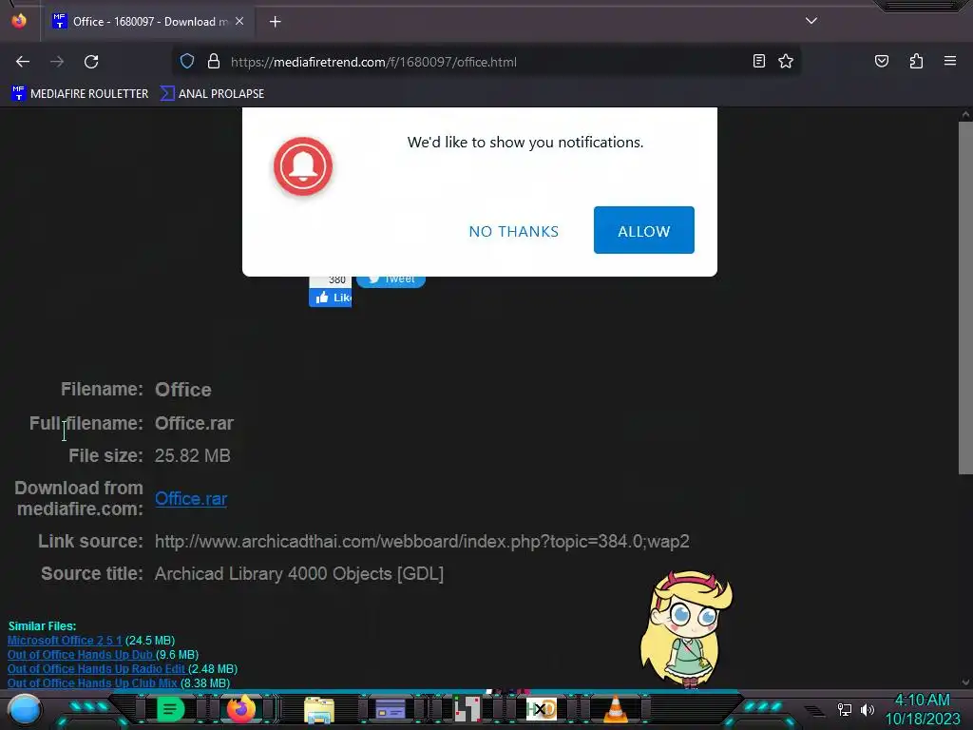Open the Office.rar download link

coord(190,498)
